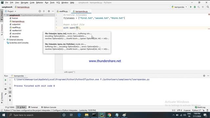
Task: Close the learnpandas Run tab
Action: [x=26, y=76]
